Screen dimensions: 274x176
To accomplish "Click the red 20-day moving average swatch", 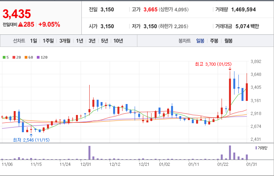I will [14, 57].
